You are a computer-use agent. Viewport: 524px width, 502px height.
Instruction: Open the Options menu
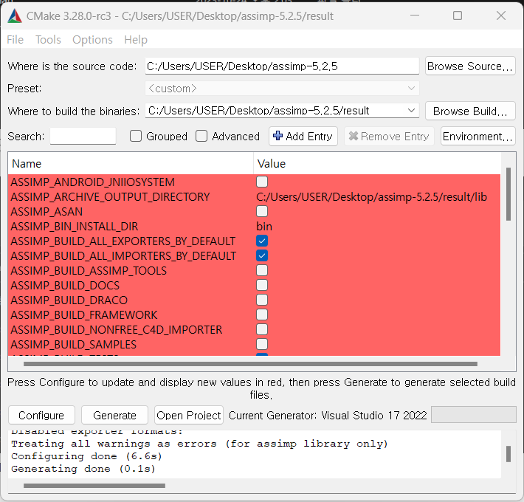[92, 40]
